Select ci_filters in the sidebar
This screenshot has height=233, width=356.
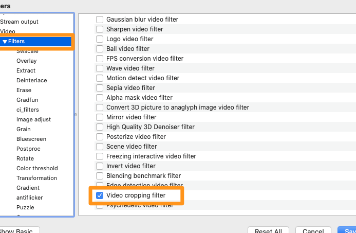[27, 110]
